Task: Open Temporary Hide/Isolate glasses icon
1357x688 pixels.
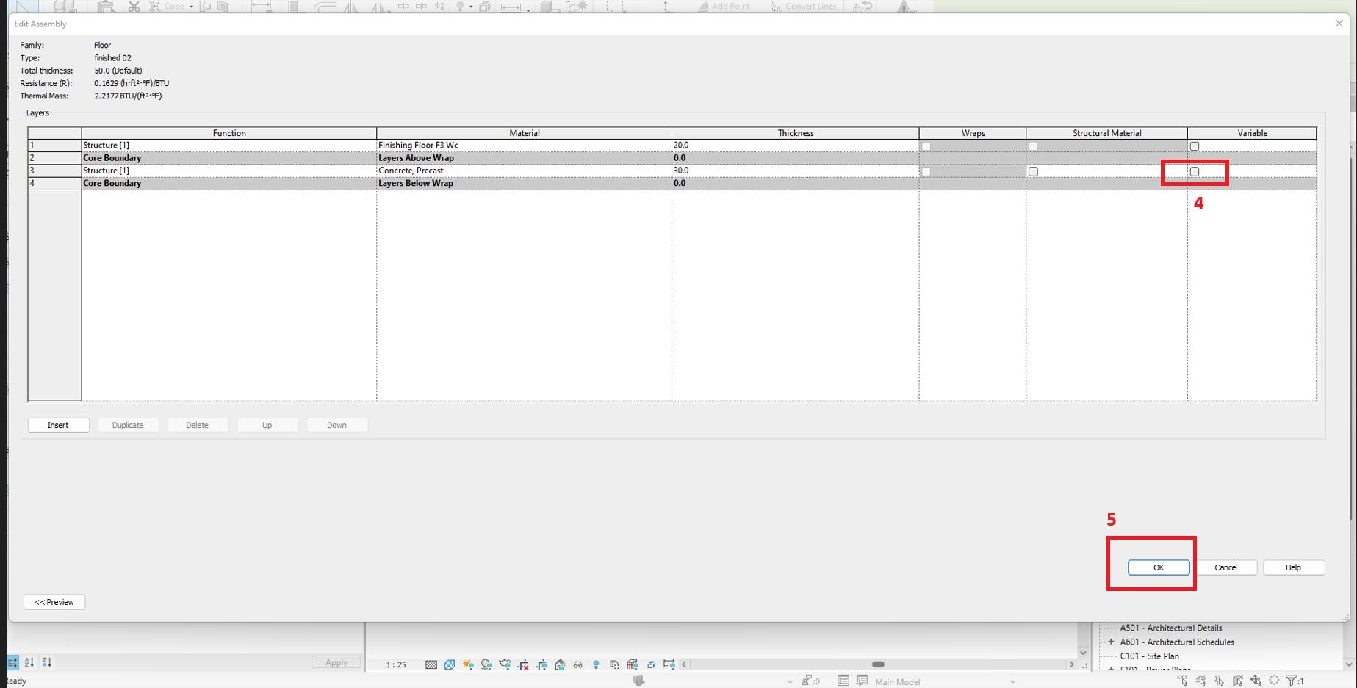Action: click(578, 664)
